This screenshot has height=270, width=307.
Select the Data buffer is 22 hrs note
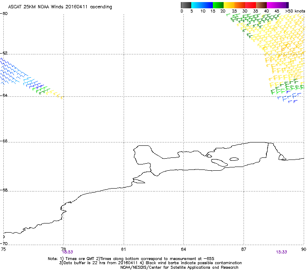coord(99,263)
